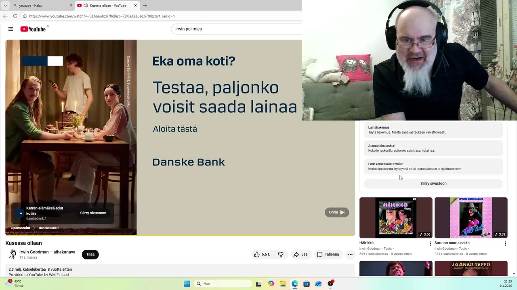Viewport: 517px width, 290px height.
Task: Open the Asuntolainalaskuri ad card
Action: click(433, 148)
